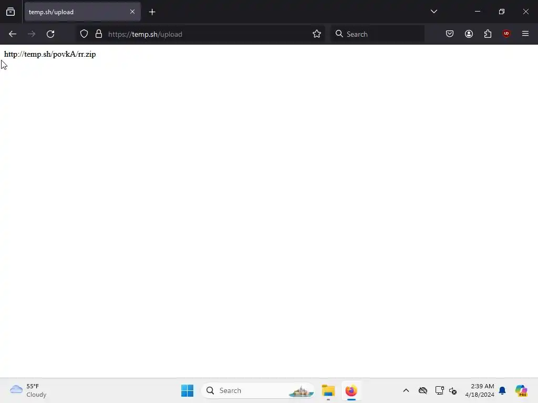Go forward one page

[x=32, y=34]
